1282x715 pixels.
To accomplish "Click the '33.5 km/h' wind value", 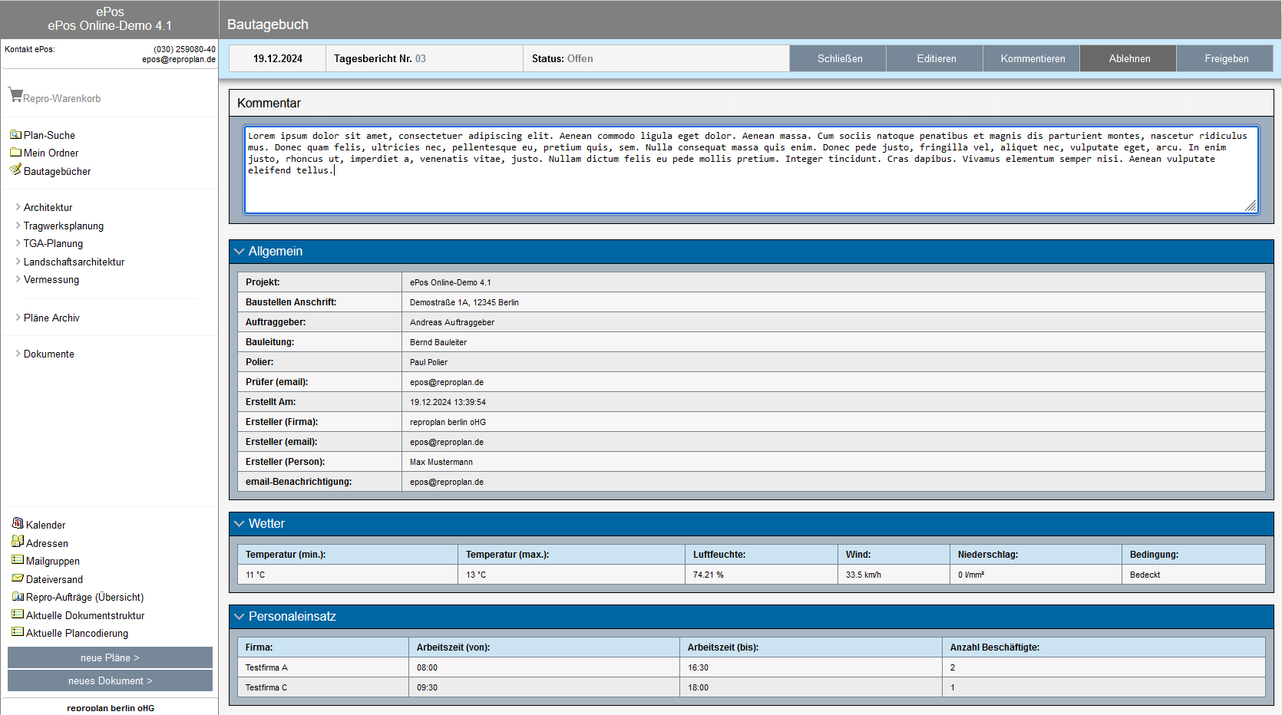I will [x=864, y=575].
